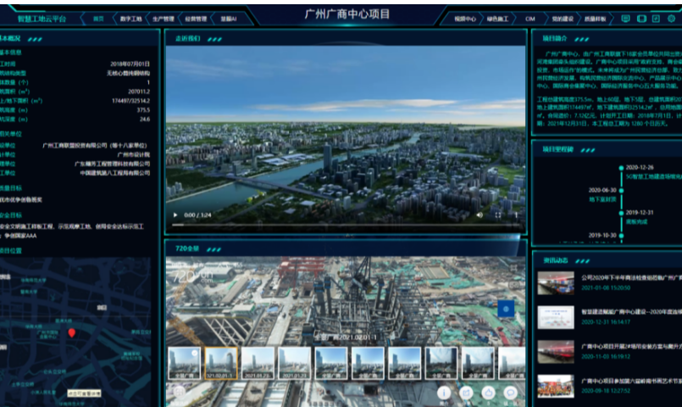Open the comment bubble icon in panorama

511,393
